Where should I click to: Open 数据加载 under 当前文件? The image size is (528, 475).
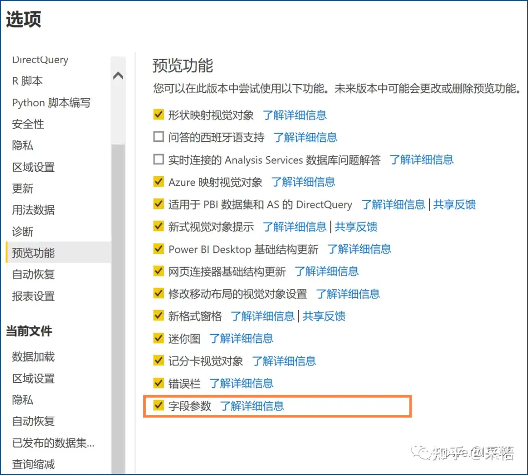coord(33,357)
